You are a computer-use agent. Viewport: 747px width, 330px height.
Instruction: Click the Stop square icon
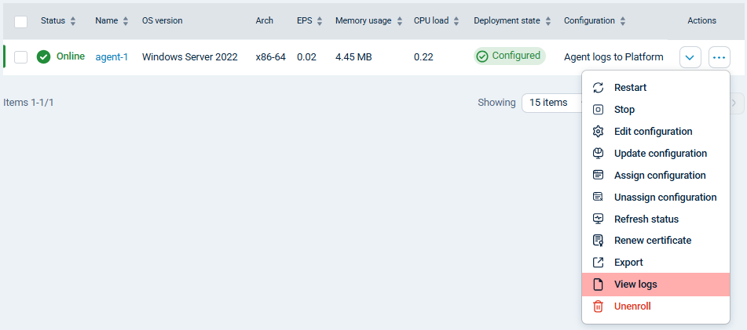(x=598, y=110)
